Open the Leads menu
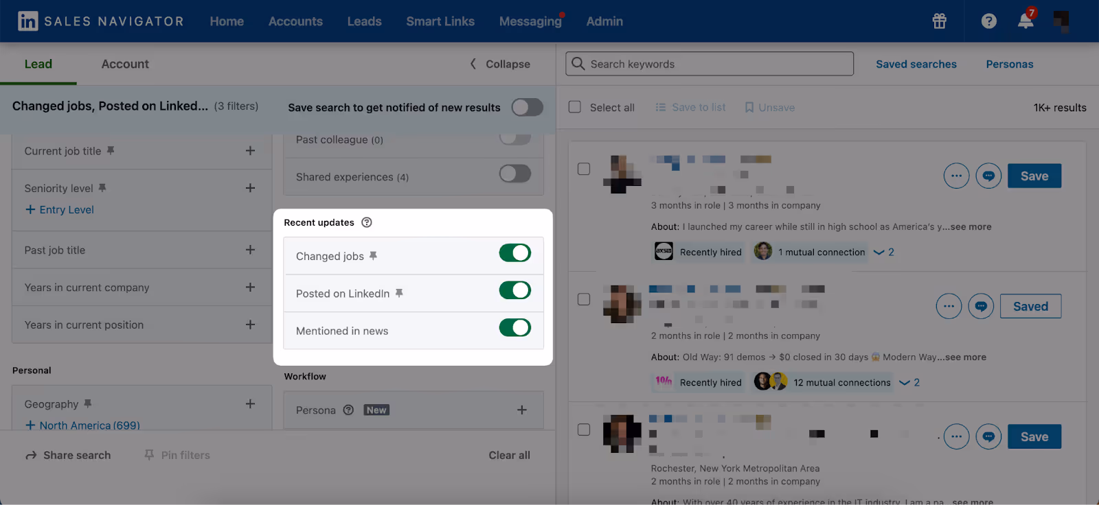Image resolution: width=1099 pixels, height=505 pixels. (x=364, y=21)
